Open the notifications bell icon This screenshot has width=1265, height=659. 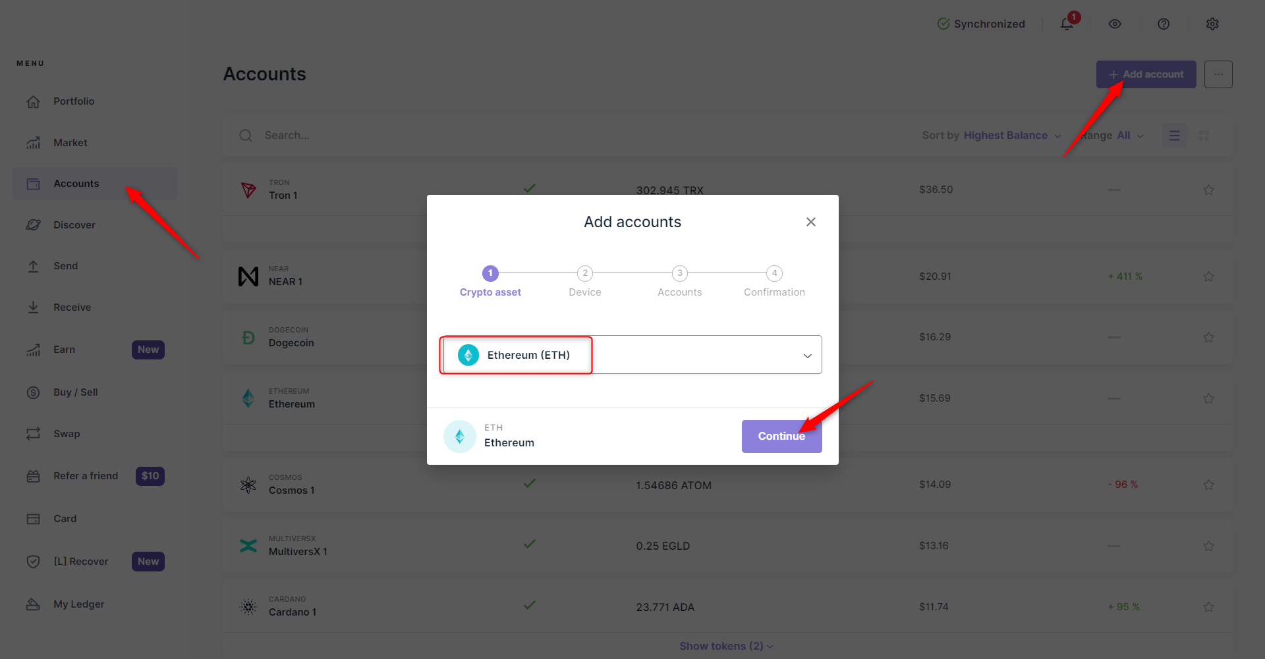pos(1067,24)
